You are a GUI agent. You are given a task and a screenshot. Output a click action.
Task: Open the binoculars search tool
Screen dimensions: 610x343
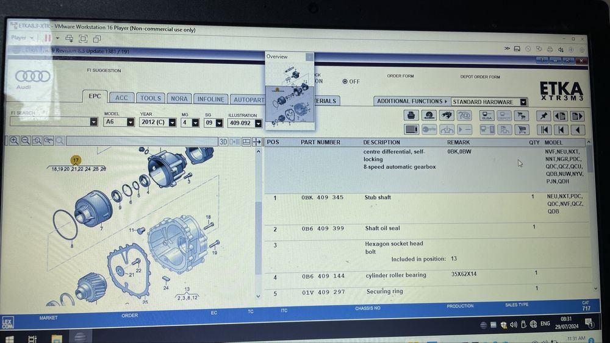447,115
